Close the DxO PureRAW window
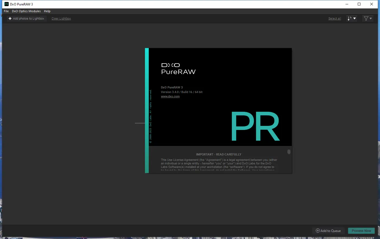Viewport: 380px width, 239px height. click(x=372, y=4)
